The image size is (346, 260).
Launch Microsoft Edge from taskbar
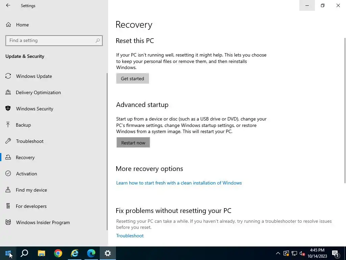(x=91, y=253)
